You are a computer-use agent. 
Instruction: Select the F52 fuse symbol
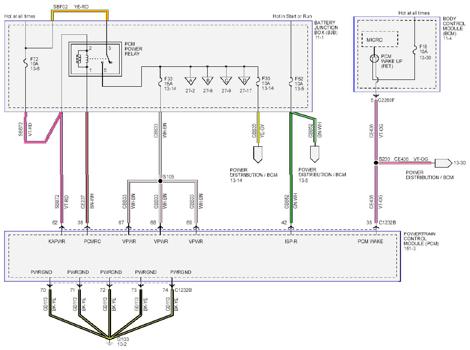pos(291,82)
